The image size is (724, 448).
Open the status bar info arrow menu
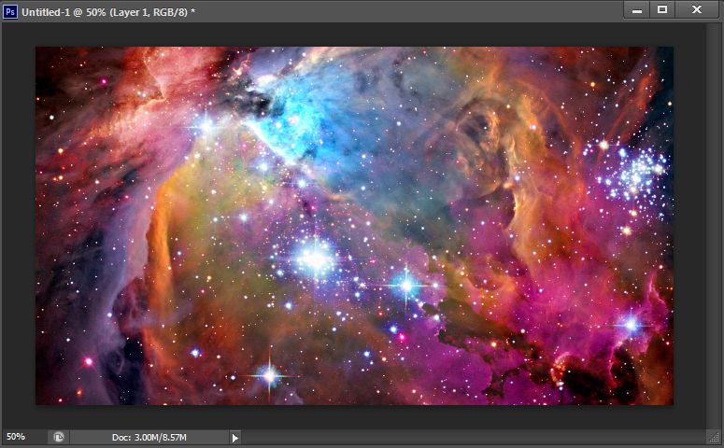pyautogui.click(x=235, y=438)
